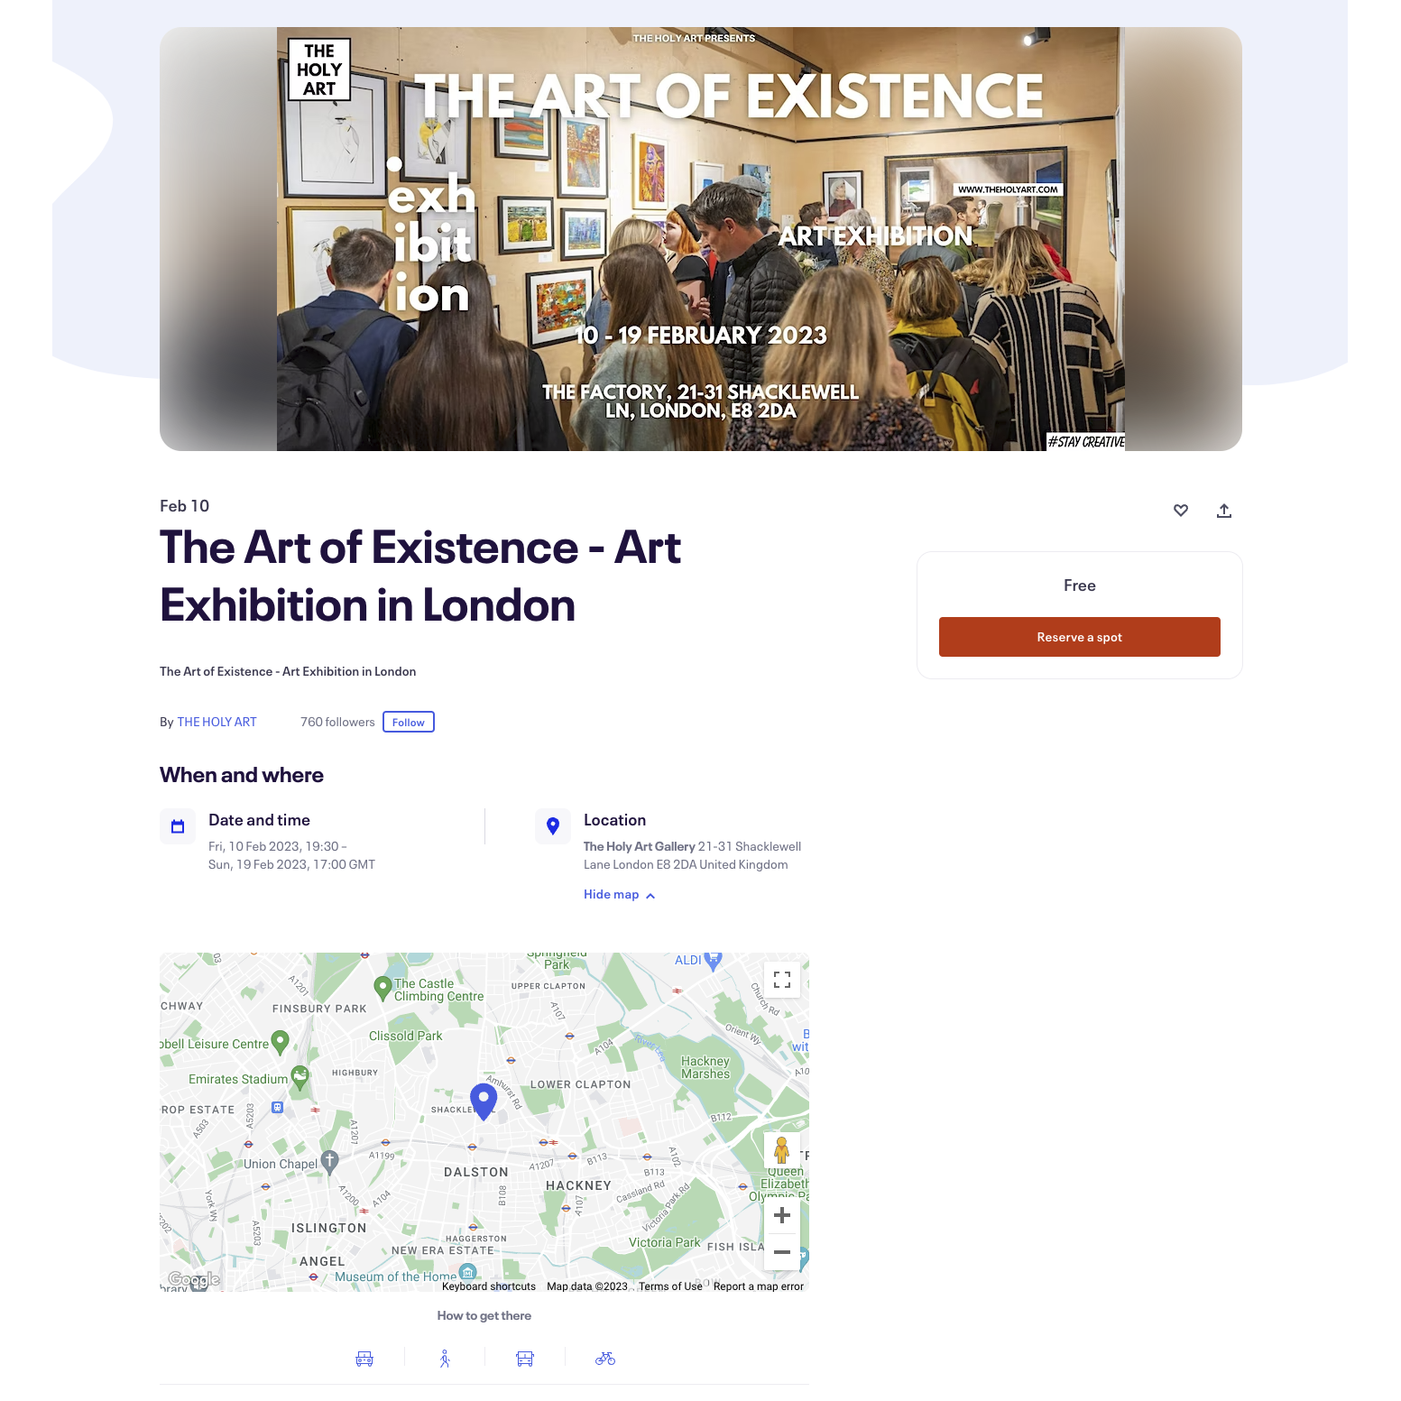The width and height of the screenshot is (1401, 1401).
Task: Choose driving directions car icon
Action: [364, 1359]
